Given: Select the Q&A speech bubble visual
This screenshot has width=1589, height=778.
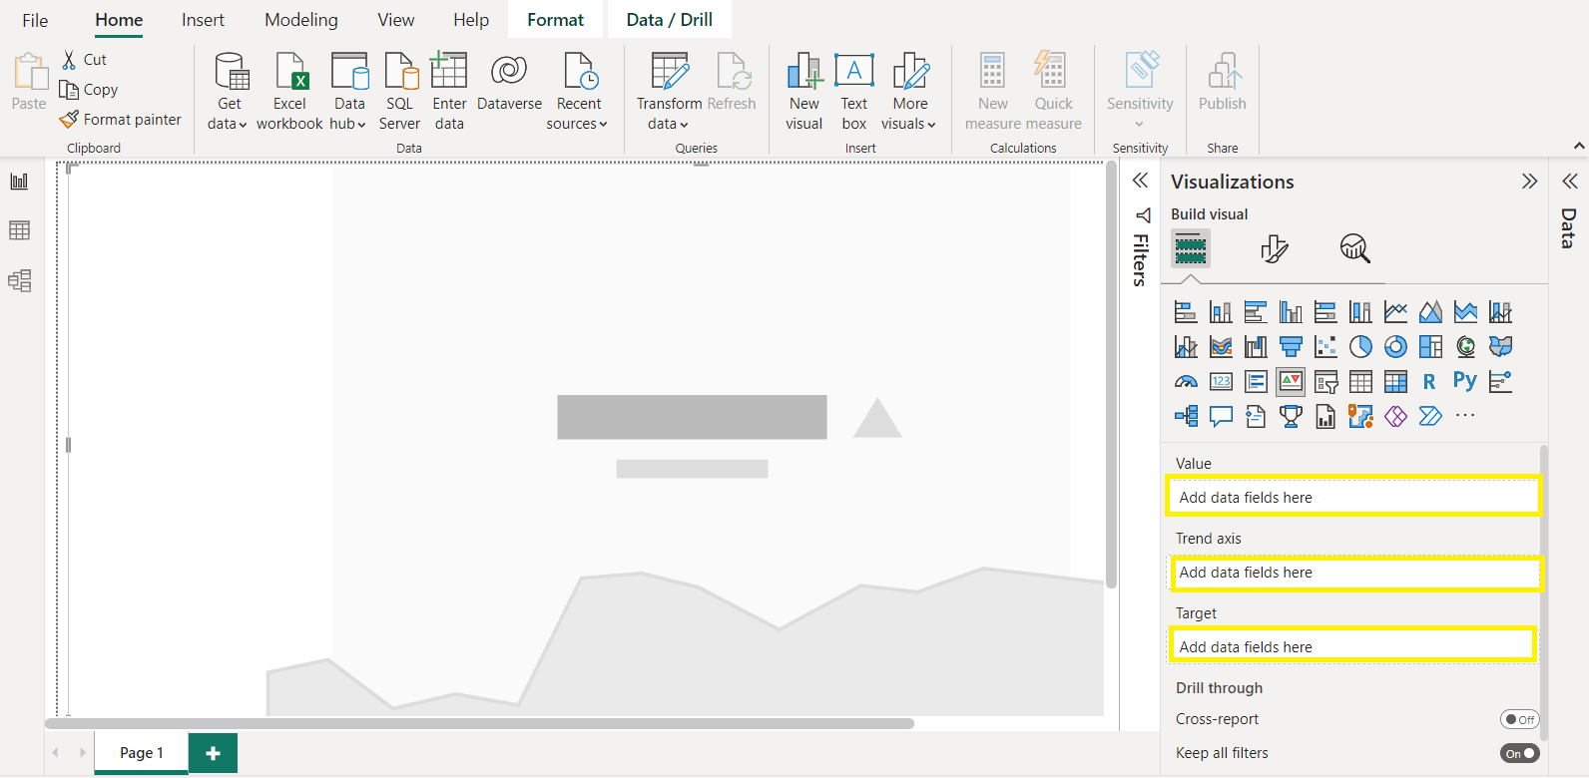Looking at the screenshot, I should 1221,416.
